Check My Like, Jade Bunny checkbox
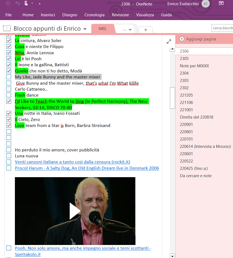The width and height of the screenshot is (233, 258). click(9, 77)
